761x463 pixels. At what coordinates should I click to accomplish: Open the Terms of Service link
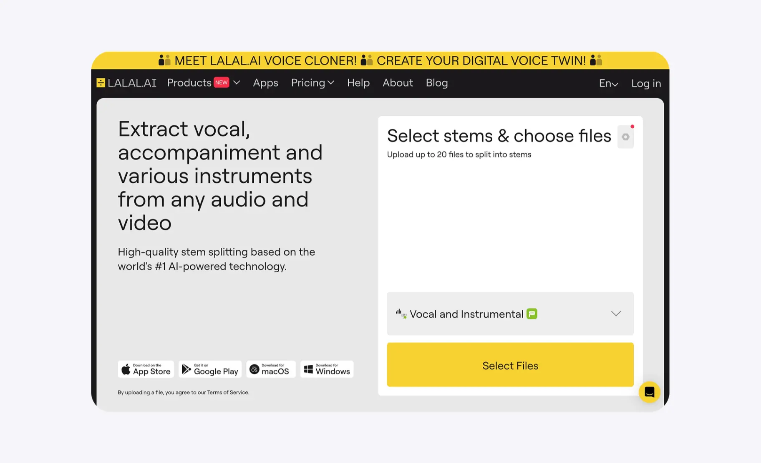tap(227, 392)
